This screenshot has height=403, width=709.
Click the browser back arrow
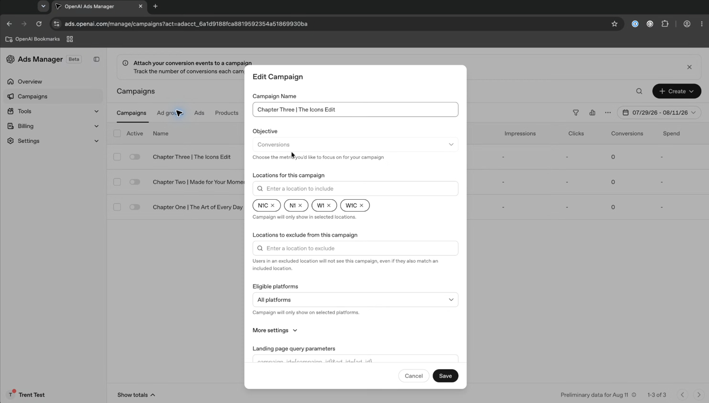point(9,24)
